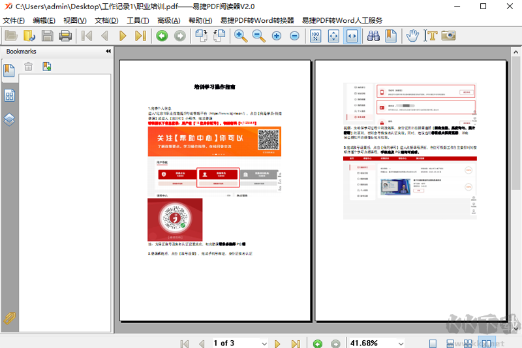Rotate pages counterclockwise icon

(x=219, y=36)
